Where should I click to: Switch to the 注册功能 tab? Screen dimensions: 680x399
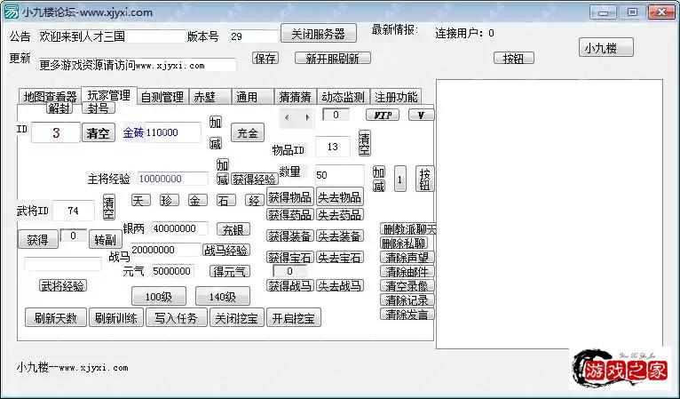click(x=396, y=97)
